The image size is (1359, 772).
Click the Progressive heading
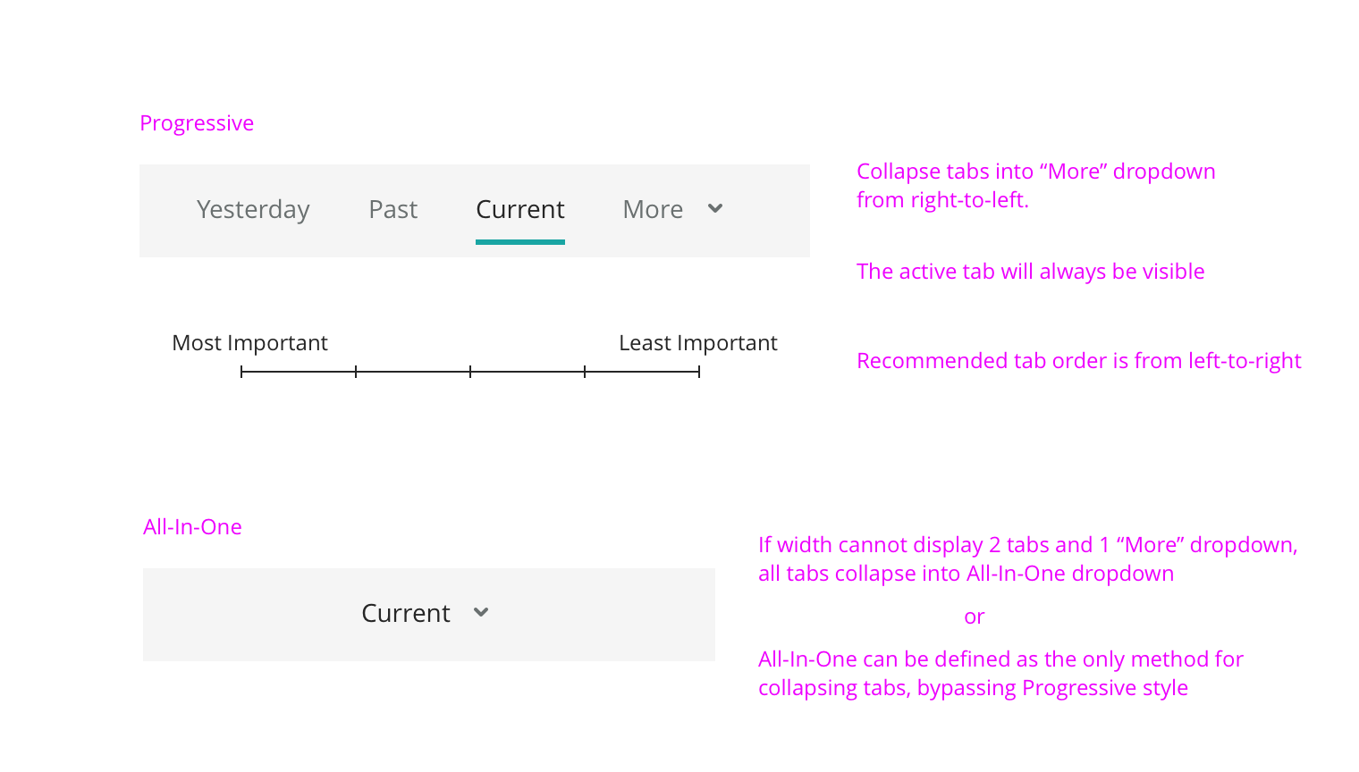click(197, 123)
